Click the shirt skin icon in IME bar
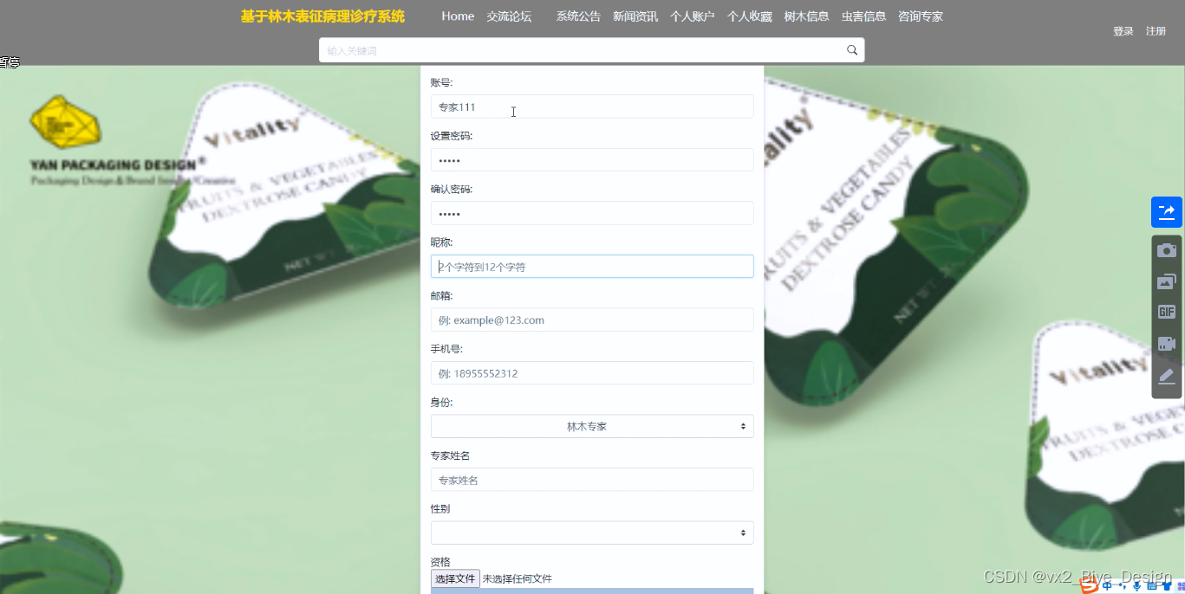The image size is (1185, 594). point(1167,586)
